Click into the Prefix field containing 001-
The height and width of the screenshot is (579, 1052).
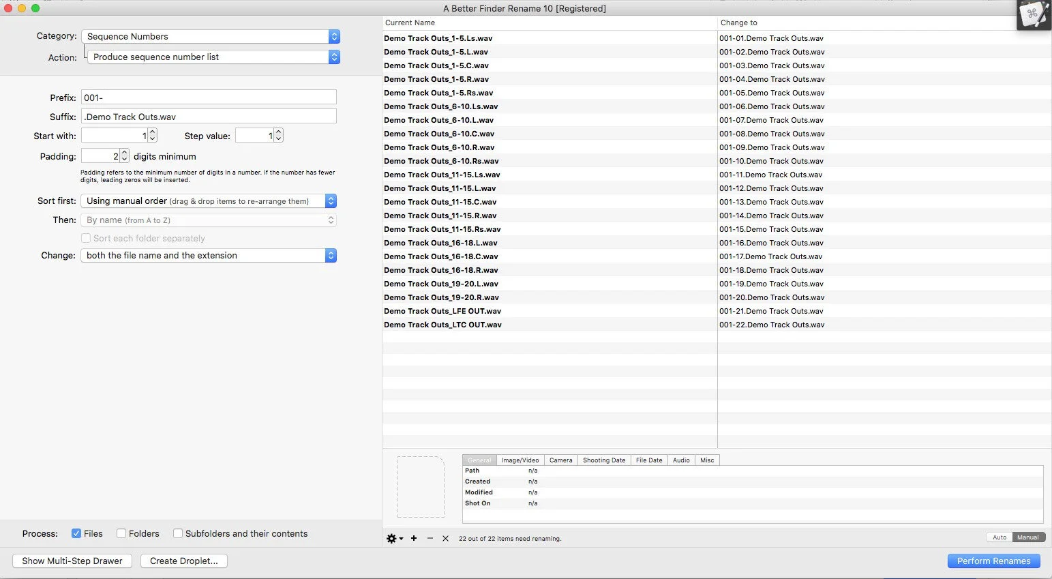209,97
